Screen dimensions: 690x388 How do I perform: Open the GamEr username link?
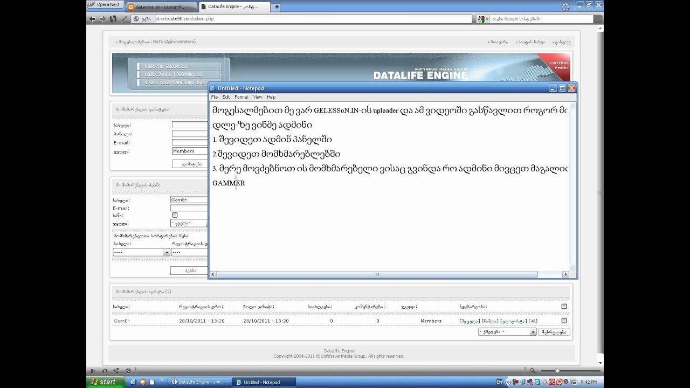pyautogui.click(x=122, y=321)
